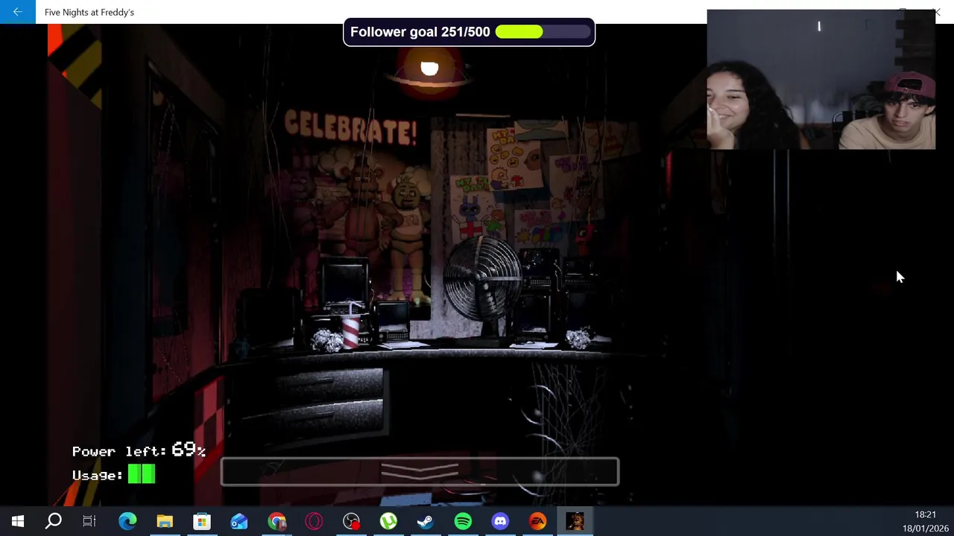Open Opera GX browser from the taskbar

314,521
